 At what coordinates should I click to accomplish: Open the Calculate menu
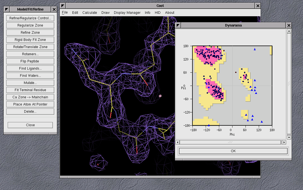pos(90,12)
